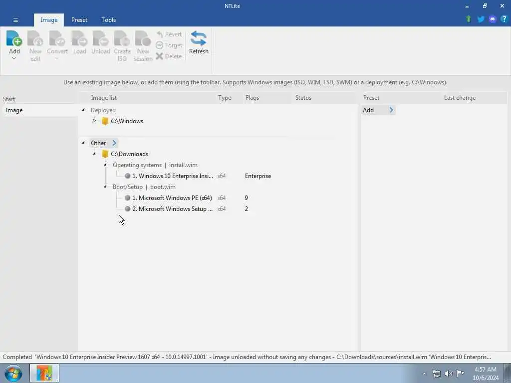The image size is (511, 383).
Task: Click the Delete button in the toolbar
Action: click(169, 56)
